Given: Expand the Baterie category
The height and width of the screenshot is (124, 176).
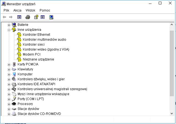Looking at the screenshot, I should coord(9,25).
